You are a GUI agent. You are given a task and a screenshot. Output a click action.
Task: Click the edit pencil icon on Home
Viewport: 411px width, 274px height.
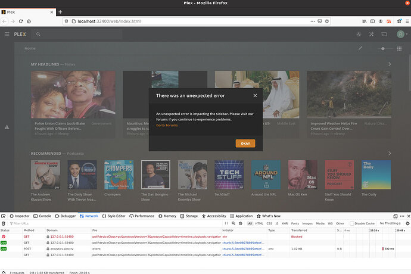pos(360,48)
